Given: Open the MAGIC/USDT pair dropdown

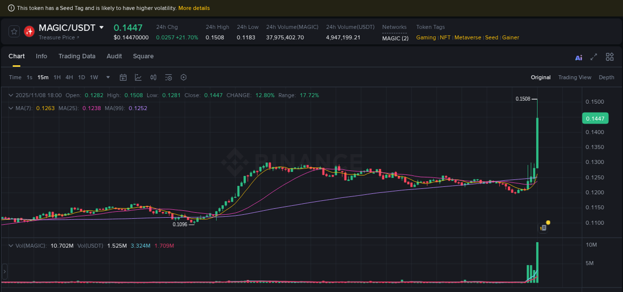Looking at the screenshot, I should pyautogui.click(x=102, y=27).
